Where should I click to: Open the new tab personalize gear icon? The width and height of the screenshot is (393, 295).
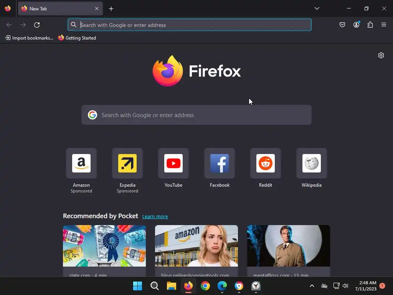tap(381, 55)
